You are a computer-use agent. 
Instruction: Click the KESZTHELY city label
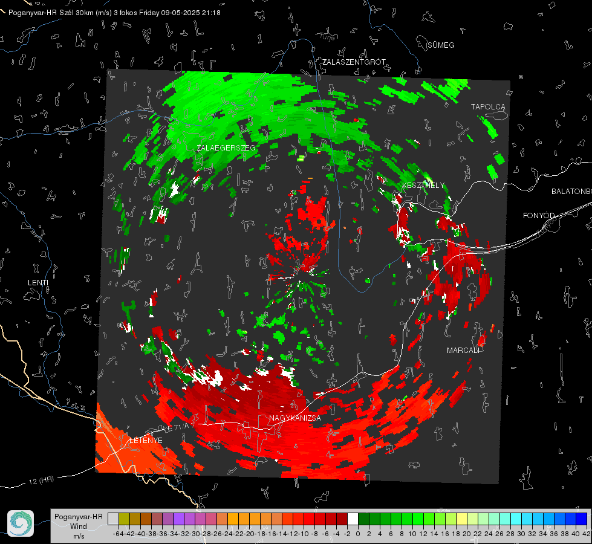[x=423, y=186]
